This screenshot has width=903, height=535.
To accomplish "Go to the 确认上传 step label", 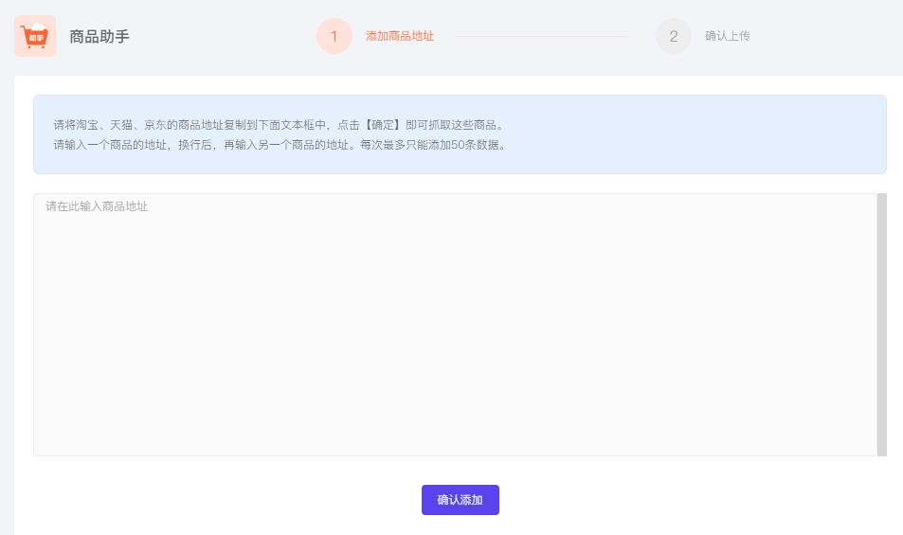I will [727, 36].
